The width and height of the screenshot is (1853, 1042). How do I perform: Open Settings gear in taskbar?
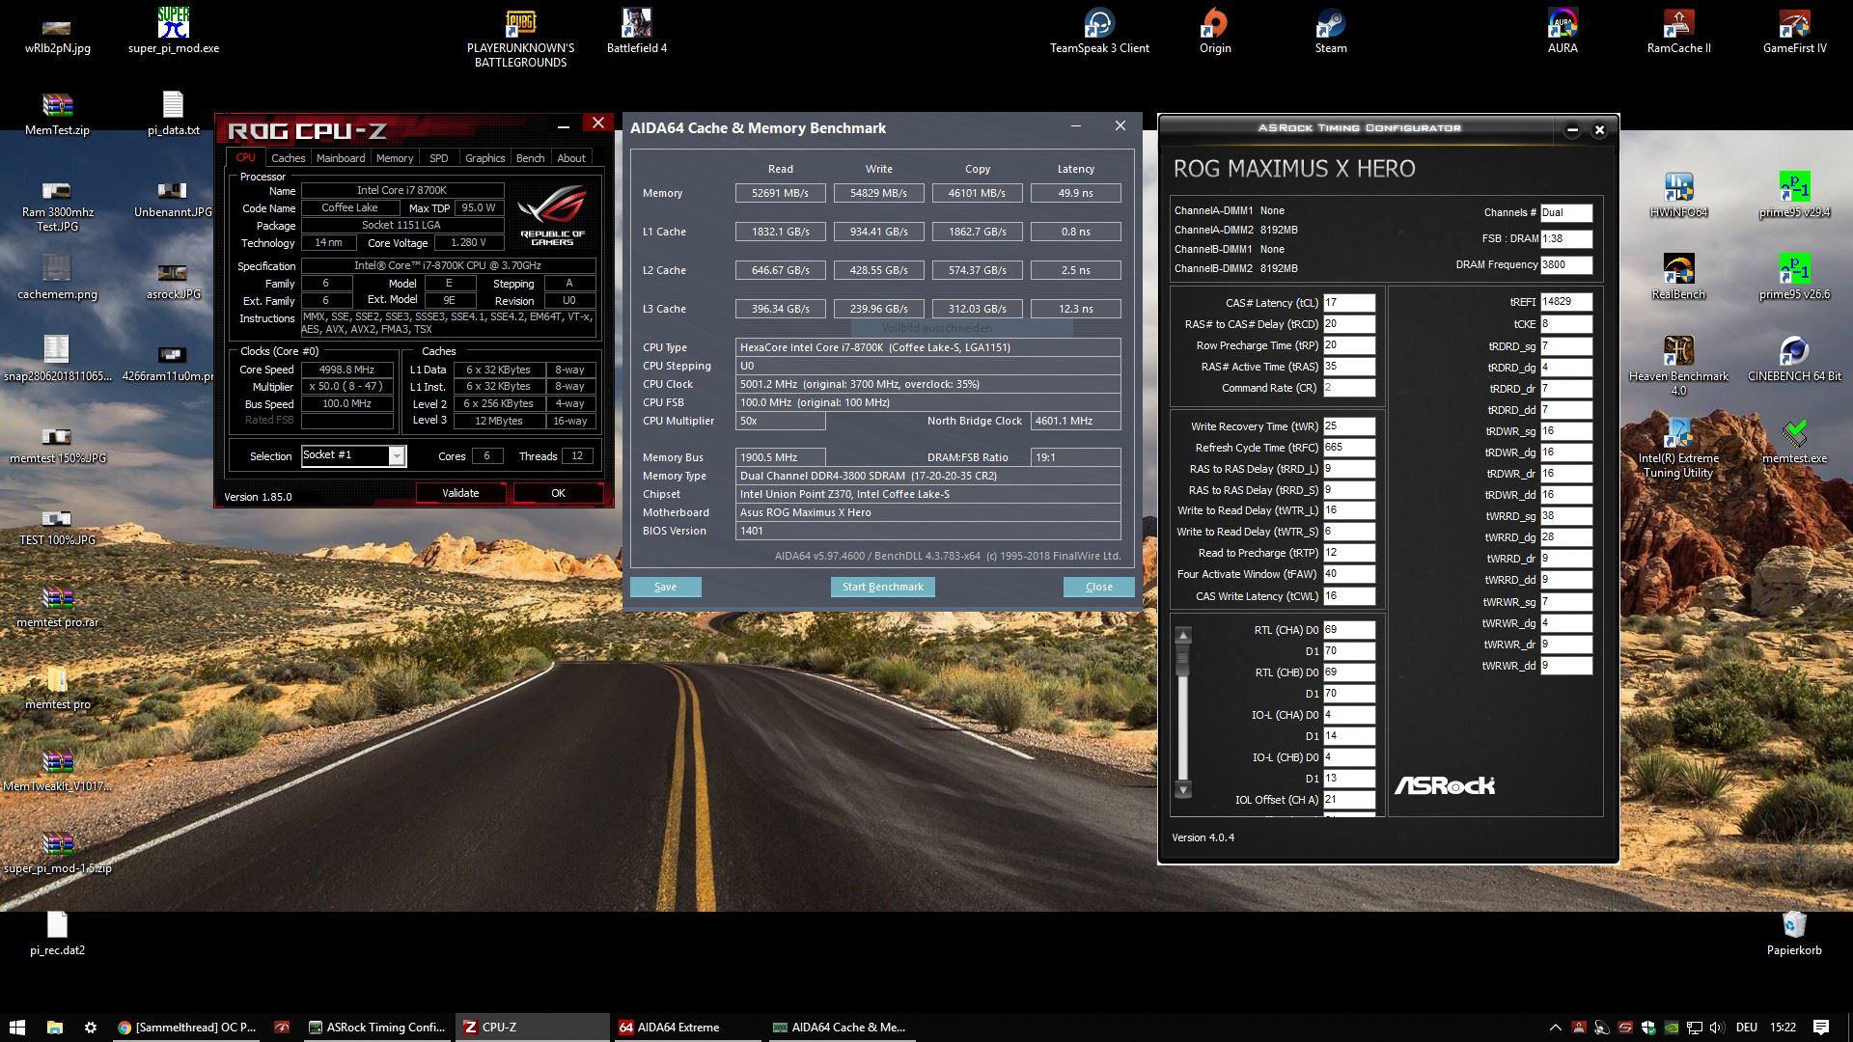(91, 1028)
